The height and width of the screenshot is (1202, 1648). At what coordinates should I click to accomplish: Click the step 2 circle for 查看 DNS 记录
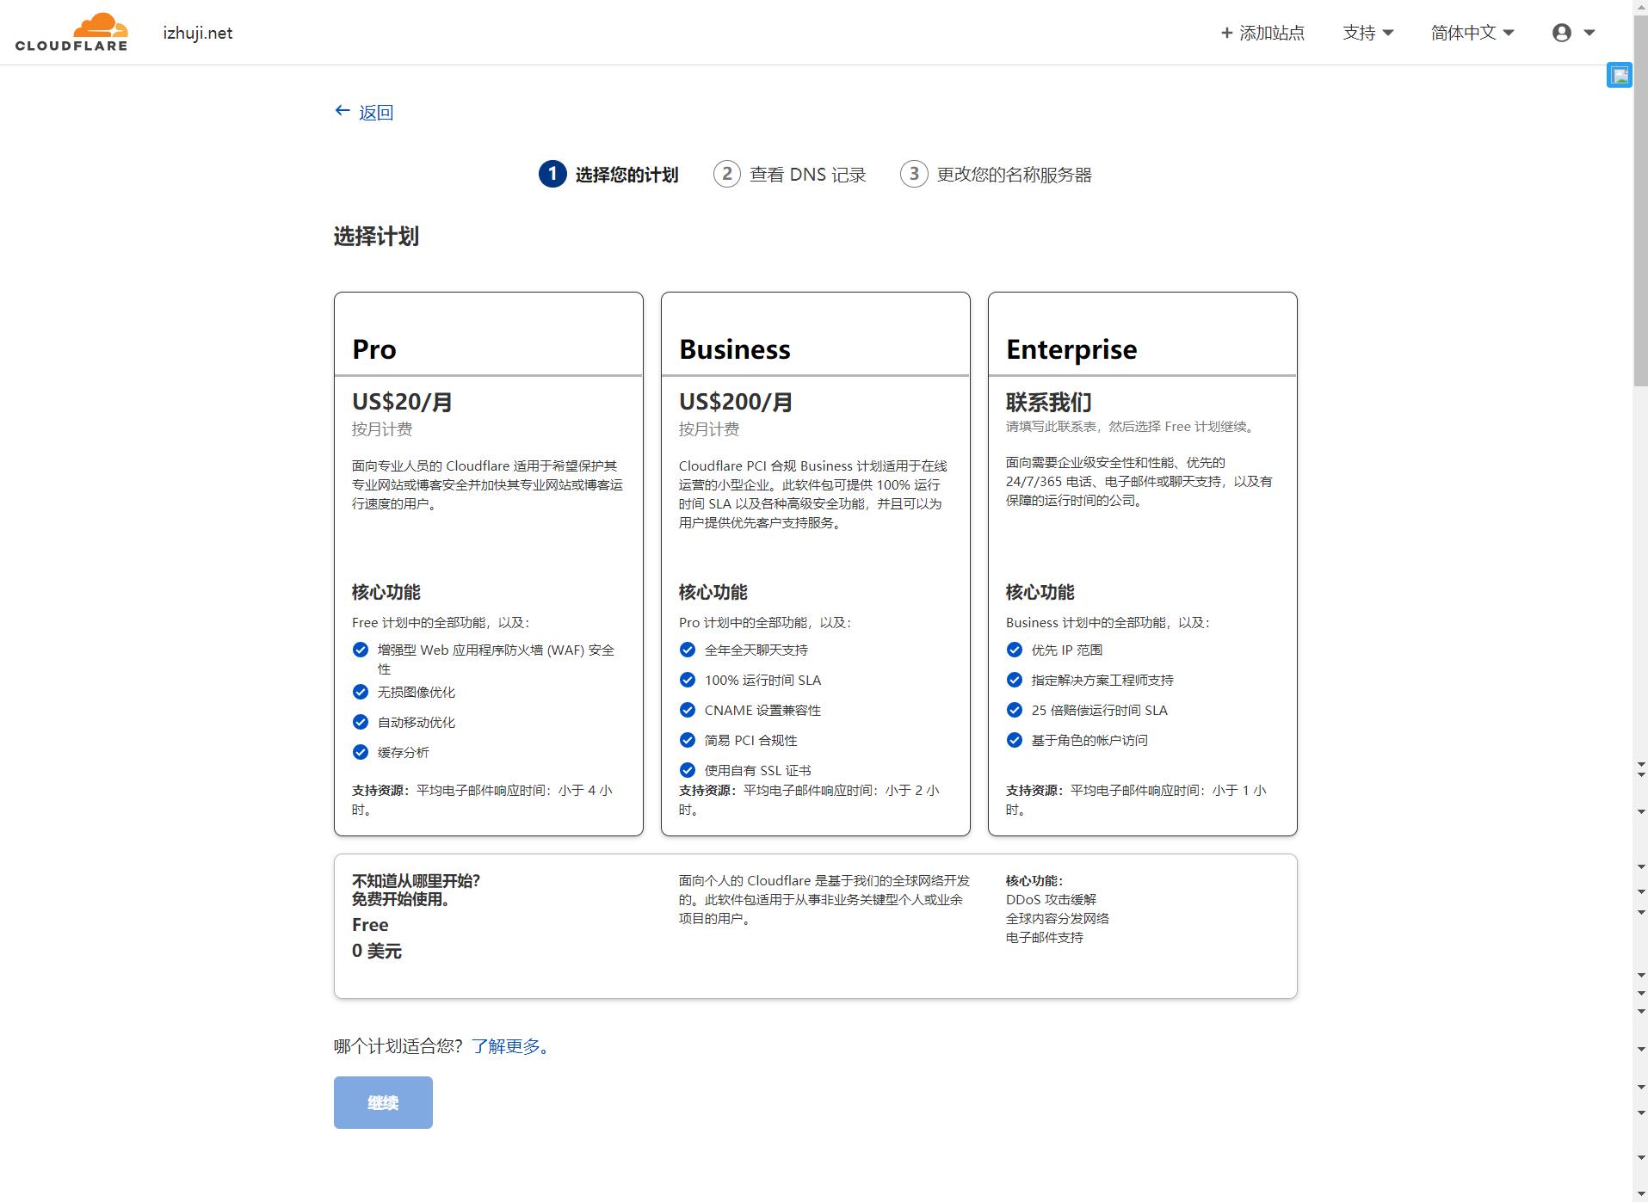pos(727,174)
